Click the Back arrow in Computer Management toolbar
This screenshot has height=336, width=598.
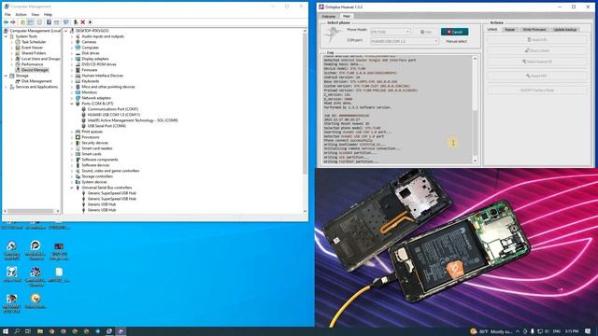click(x=7, y=22)
